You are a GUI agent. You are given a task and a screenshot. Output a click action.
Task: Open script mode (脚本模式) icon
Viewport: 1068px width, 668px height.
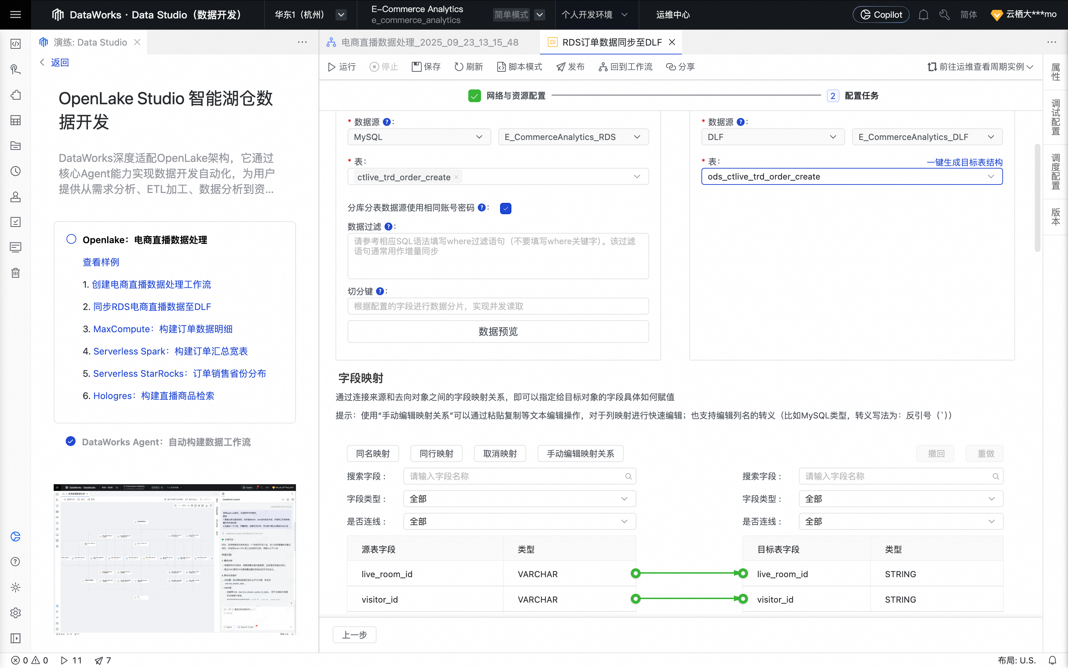(502, 67)
